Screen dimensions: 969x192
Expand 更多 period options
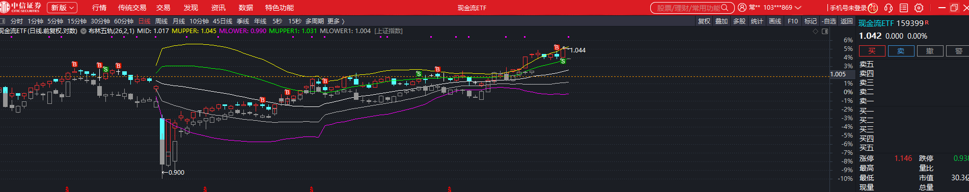(336, 21)
